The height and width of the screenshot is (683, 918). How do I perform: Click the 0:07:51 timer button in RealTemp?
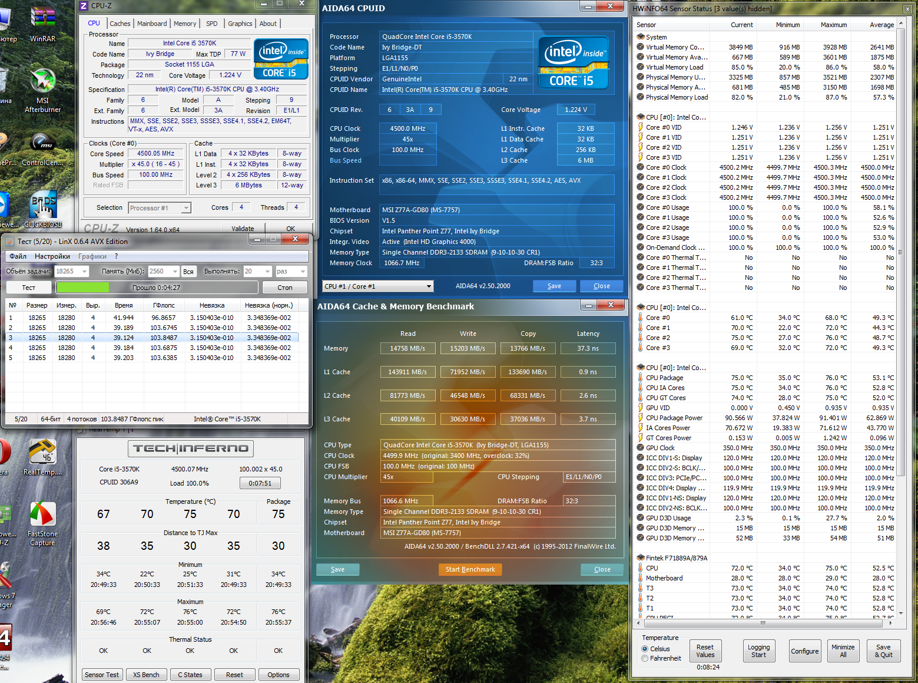[x=260, y=483]
